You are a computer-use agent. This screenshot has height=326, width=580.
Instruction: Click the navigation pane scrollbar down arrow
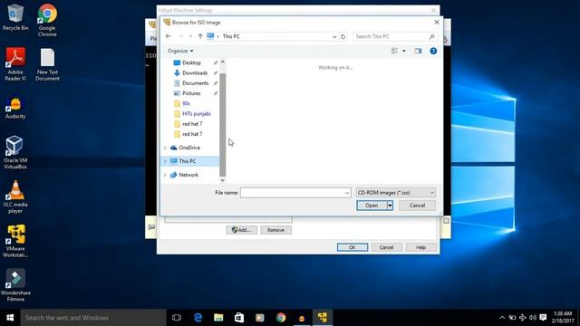[223, 180]
